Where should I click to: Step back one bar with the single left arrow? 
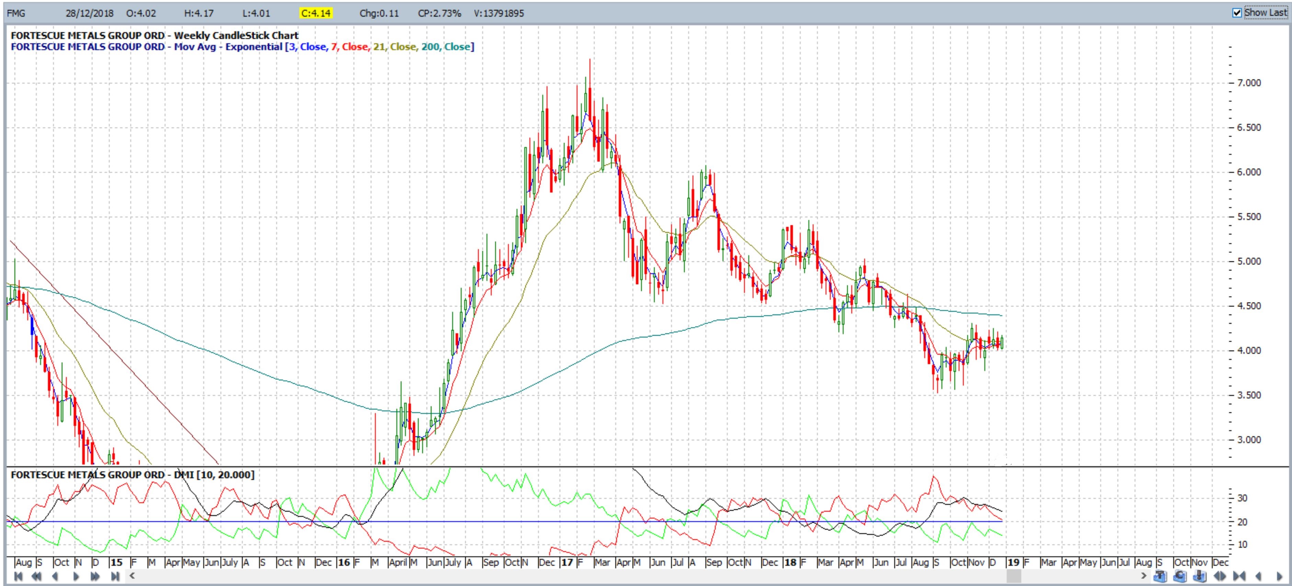tap(55, 576)
